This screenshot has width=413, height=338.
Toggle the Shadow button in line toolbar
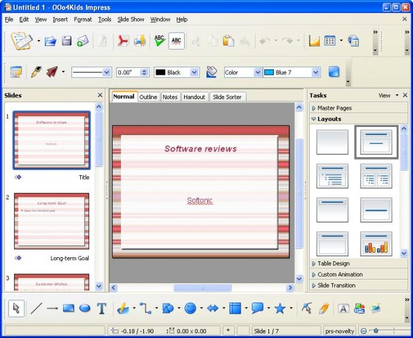[334, 72]
